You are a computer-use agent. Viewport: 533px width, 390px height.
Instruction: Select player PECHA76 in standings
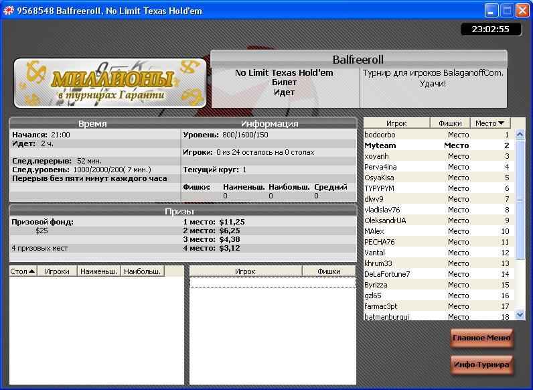point(439,242)
